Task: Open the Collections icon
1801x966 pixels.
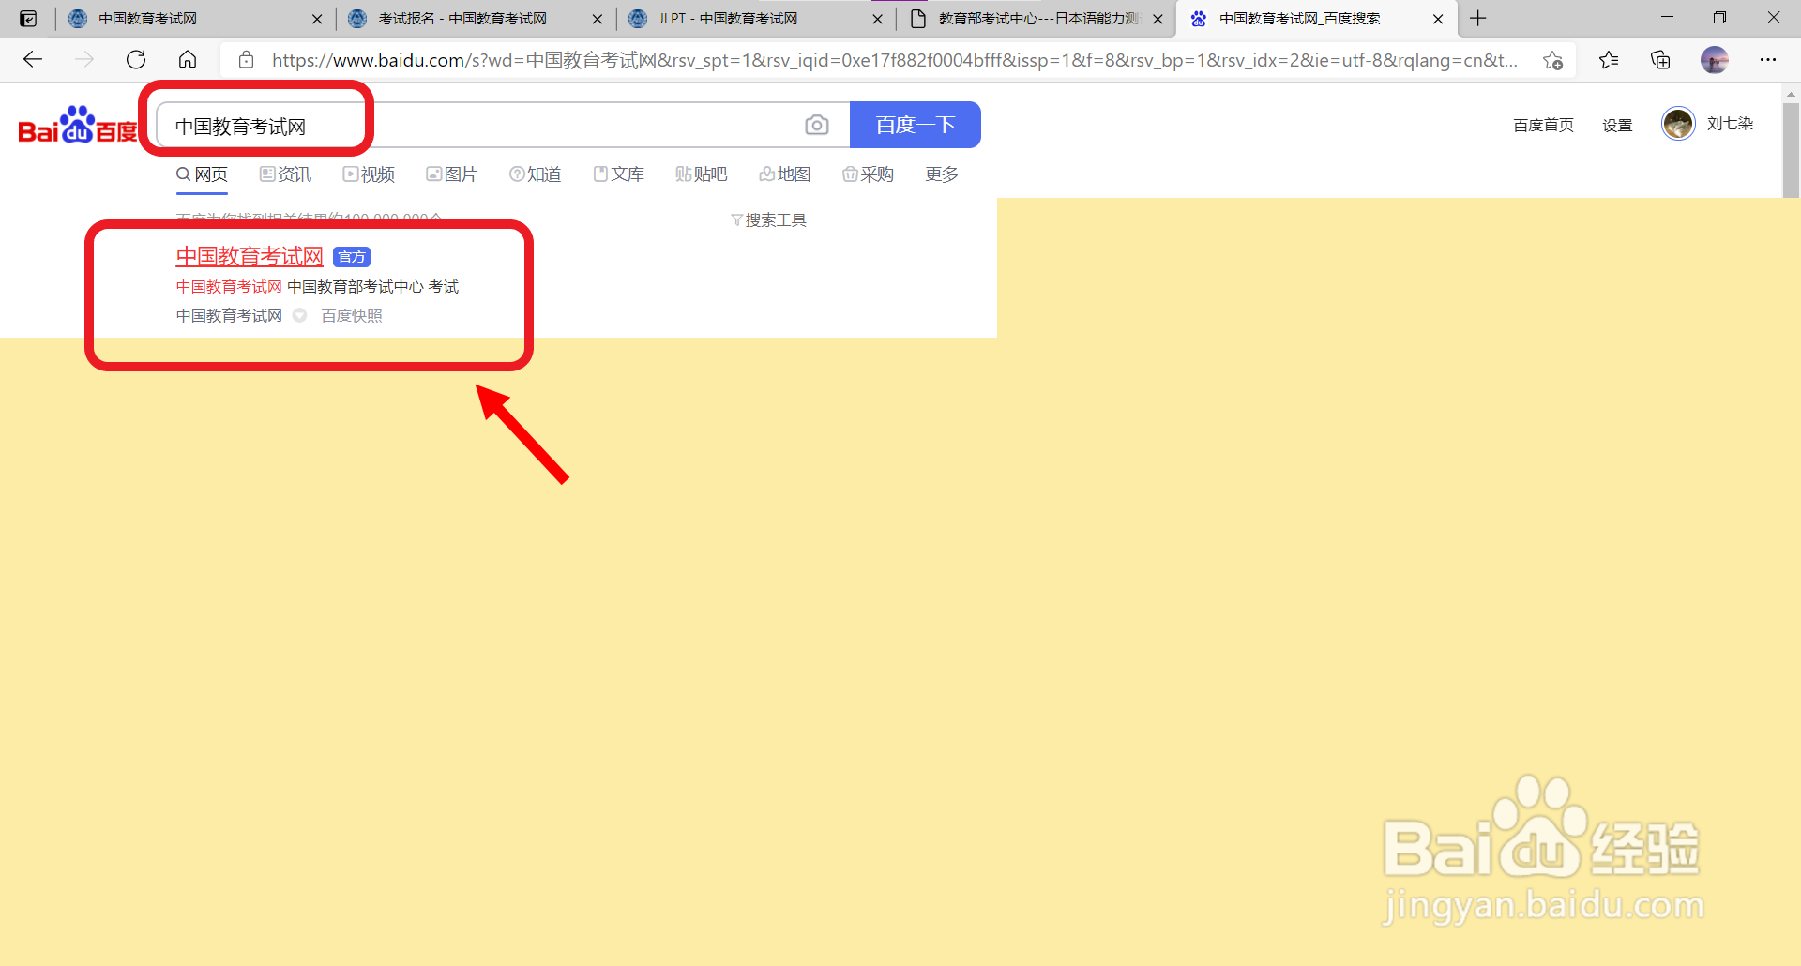Action: [x=1660, y=60]
